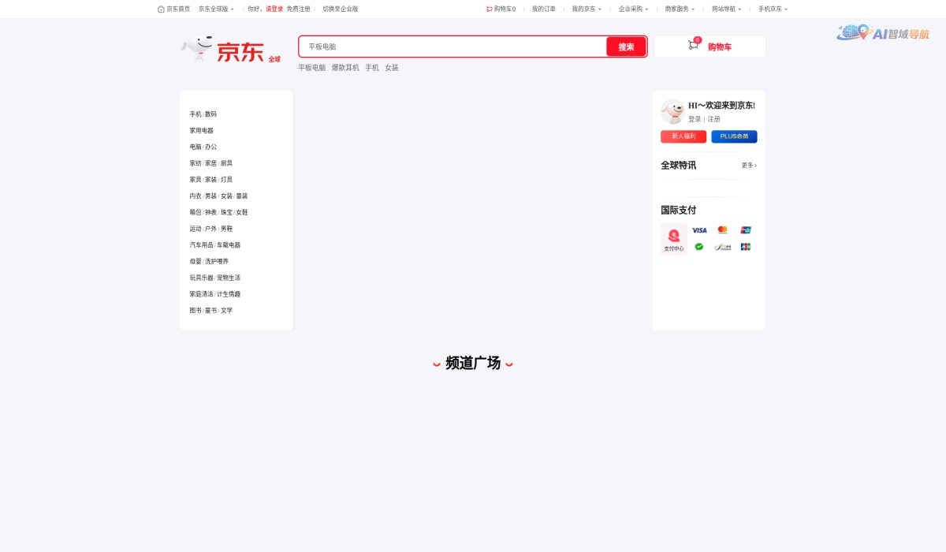946x552 pixels.
Task: Click inside the 平板电脑 search box
Action: (x=449, y=47)
